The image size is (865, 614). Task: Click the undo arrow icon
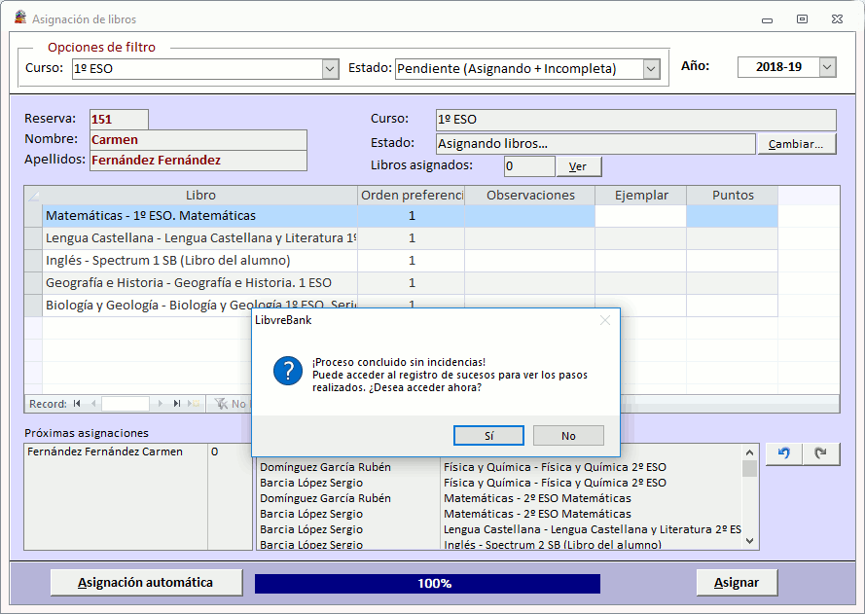(783, 453)
